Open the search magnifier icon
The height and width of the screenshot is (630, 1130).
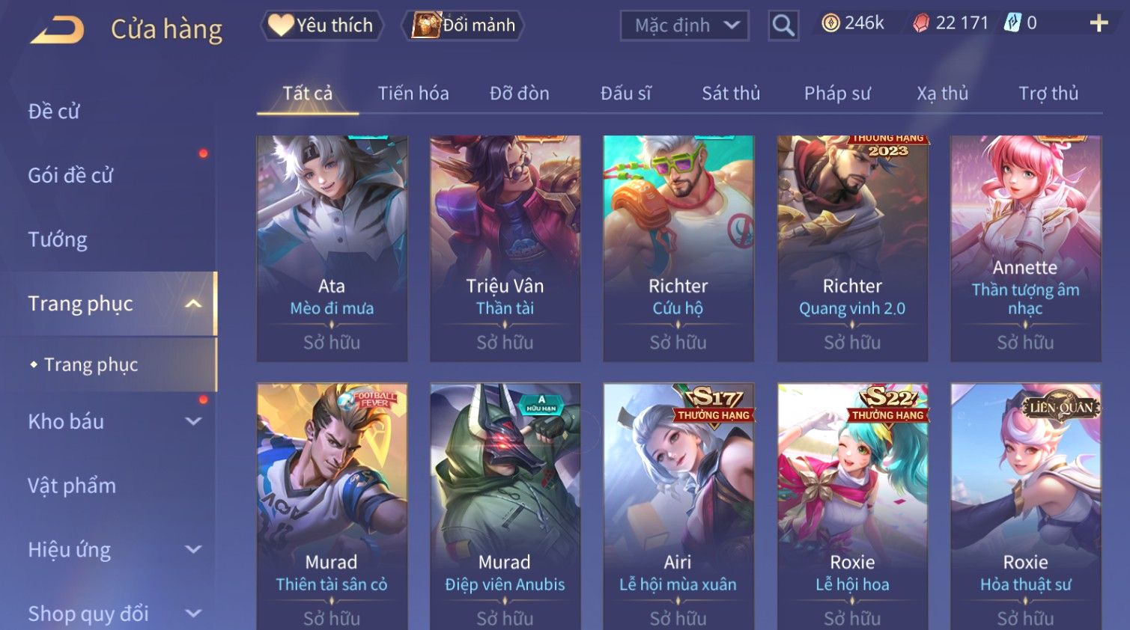pyautogui.click(x=783, y=25)
